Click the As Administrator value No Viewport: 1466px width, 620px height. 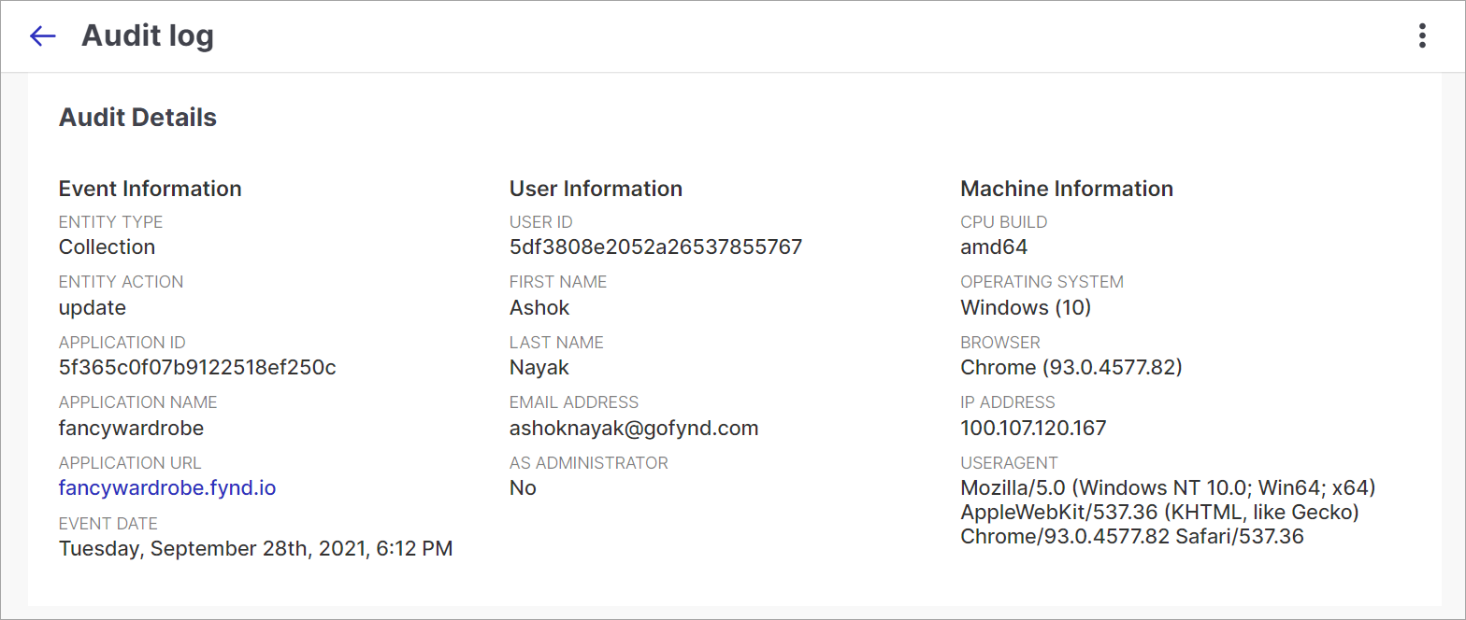coord(523,488)
